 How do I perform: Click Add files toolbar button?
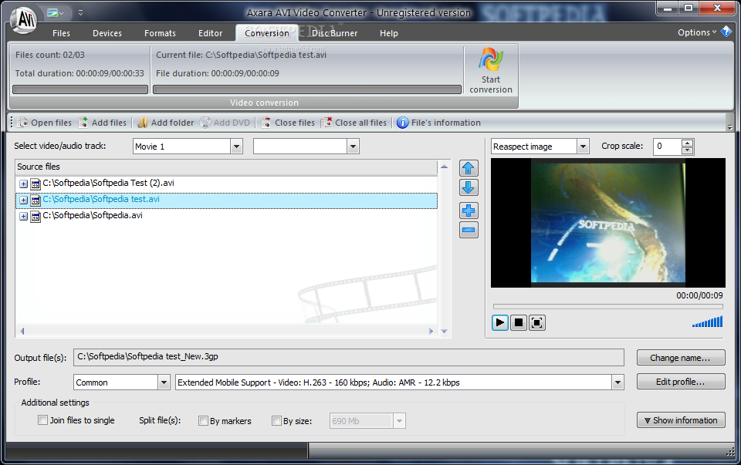103,123
